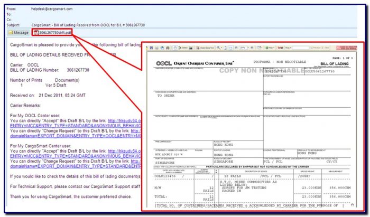Click the Save icon in PDF toolbar
Viewport: 370px width, 217px height.
click(x=151, y=48)
